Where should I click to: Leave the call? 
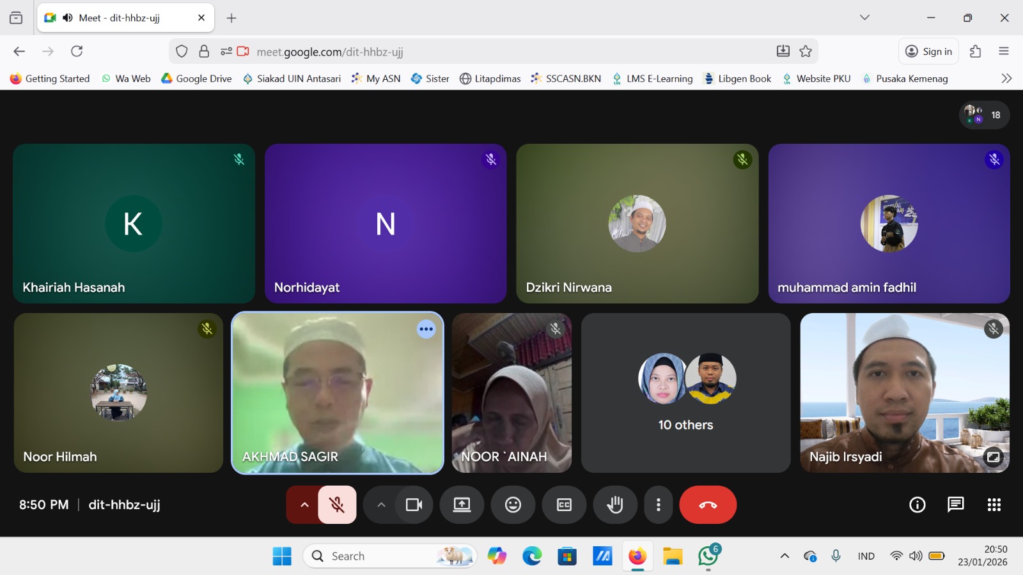coord(708,505)
